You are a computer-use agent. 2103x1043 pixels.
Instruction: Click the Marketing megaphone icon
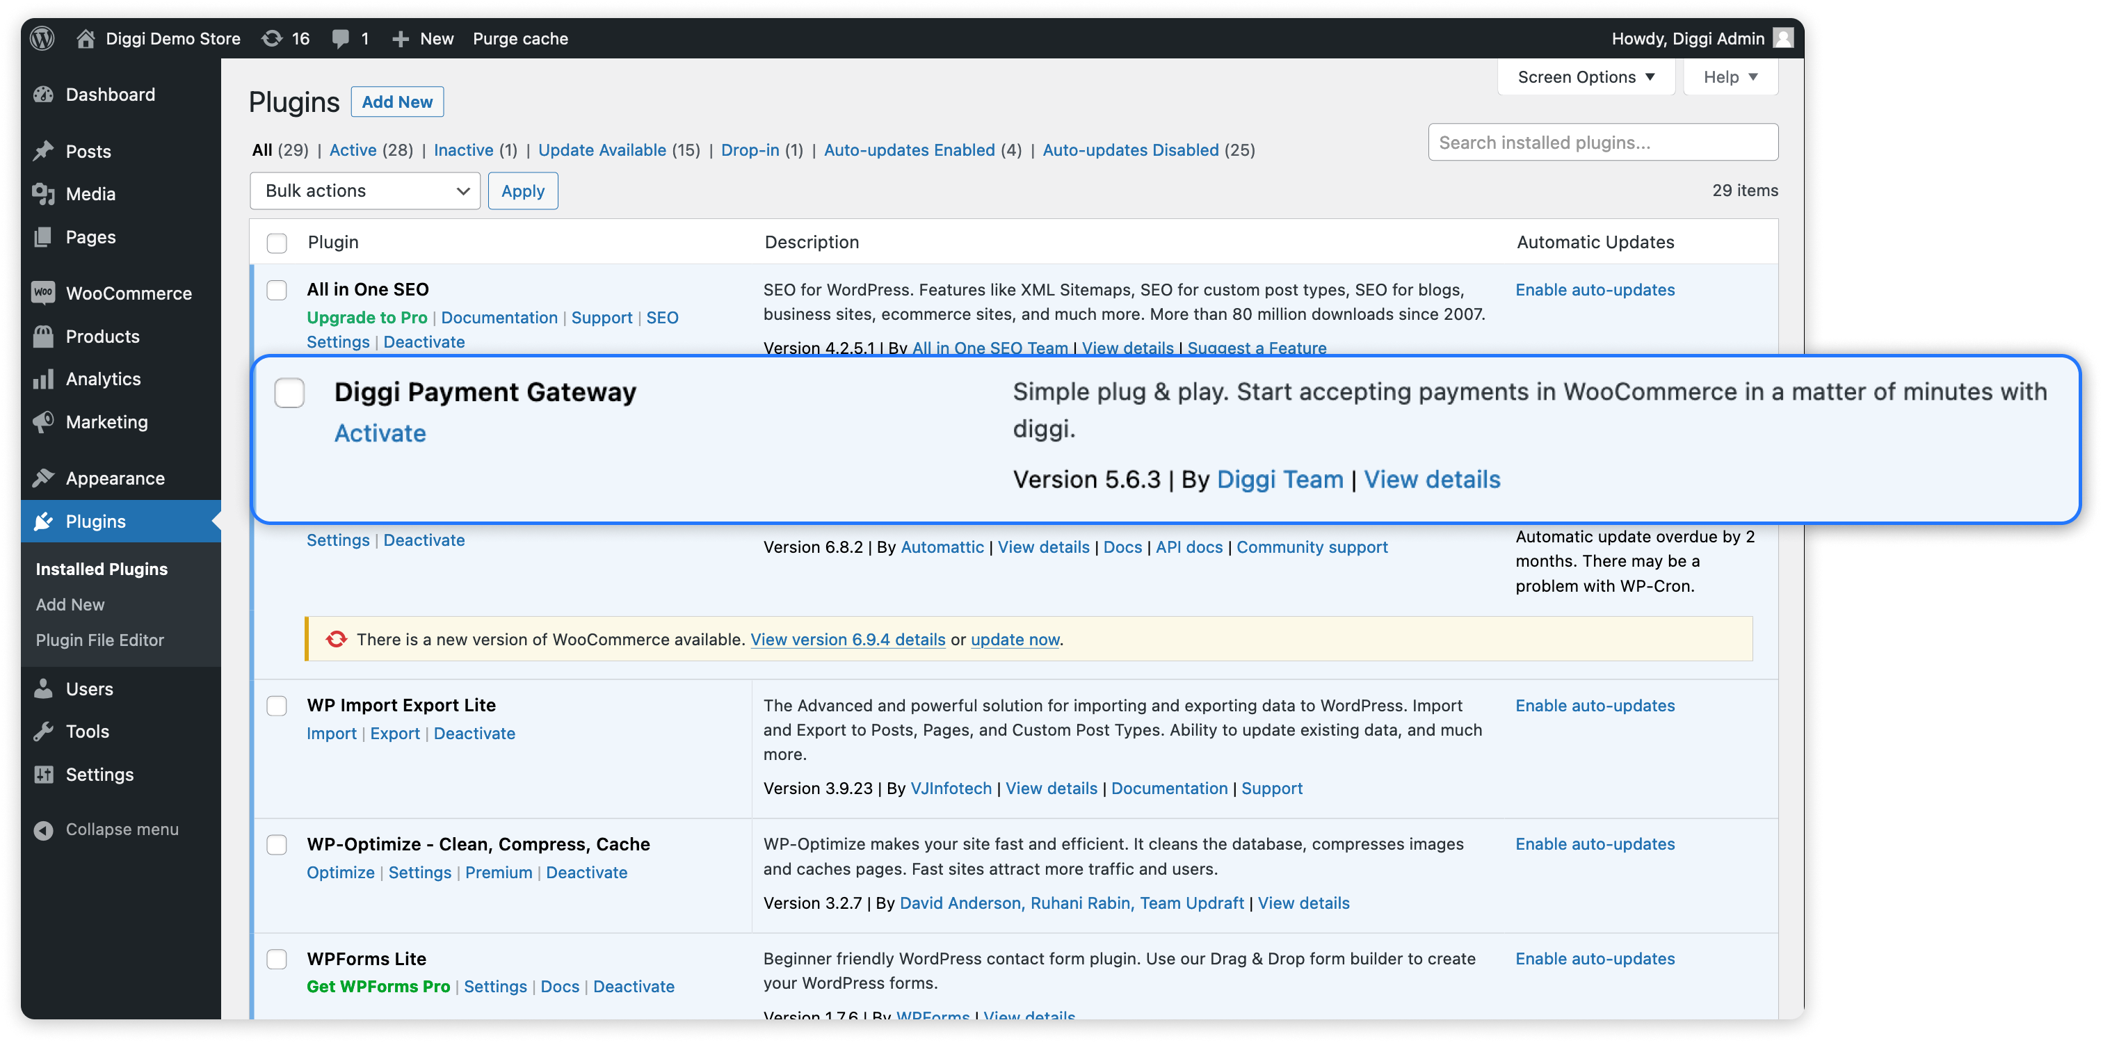coord(43,422)
